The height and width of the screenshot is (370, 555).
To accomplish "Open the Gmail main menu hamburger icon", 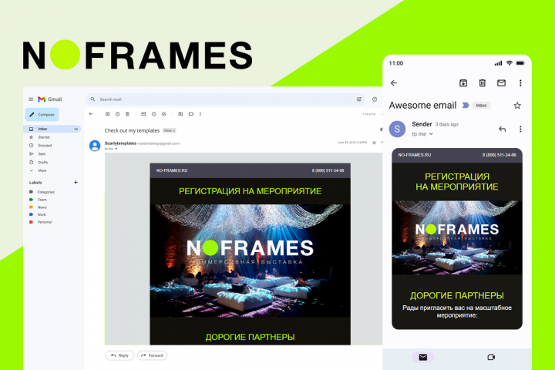I will (31, 99).
